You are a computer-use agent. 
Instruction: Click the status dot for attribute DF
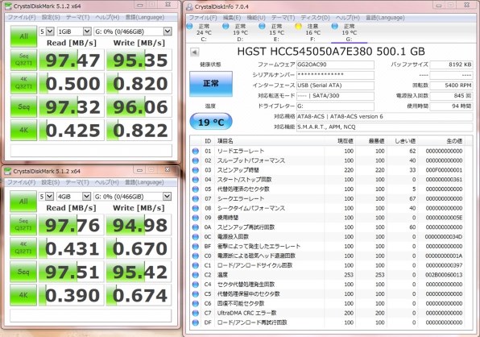[x=196, y=322]
